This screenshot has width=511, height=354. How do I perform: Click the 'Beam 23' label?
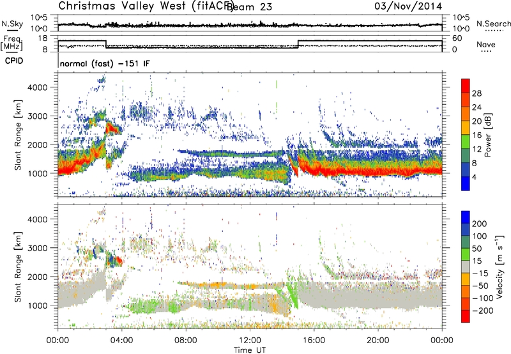[249, 6]
